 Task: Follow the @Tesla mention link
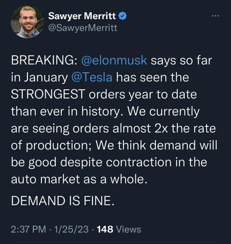click(92, 77)
